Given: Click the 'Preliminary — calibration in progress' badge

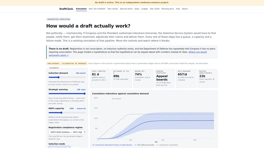Looking at the screenshot, I should [x=67, y=64].
